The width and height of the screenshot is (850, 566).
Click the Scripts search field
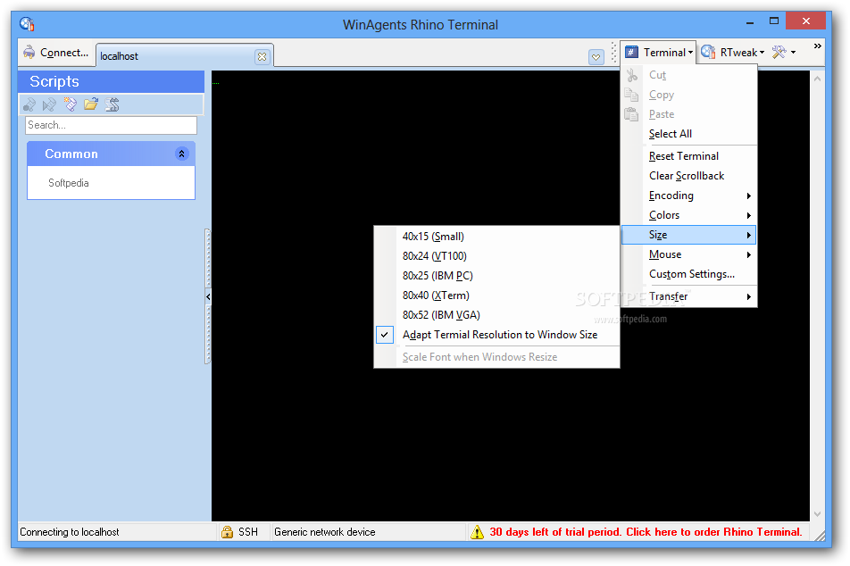[x=111, y=125]
